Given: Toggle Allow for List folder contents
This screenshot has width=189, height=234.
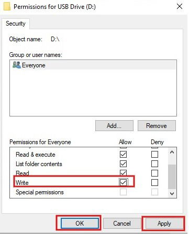Looking at the screenshot, I should 123,163.
